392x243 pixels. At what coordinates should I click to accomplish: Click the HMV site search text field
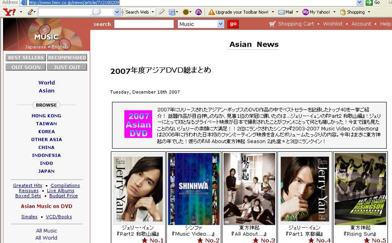pos(144,24)
